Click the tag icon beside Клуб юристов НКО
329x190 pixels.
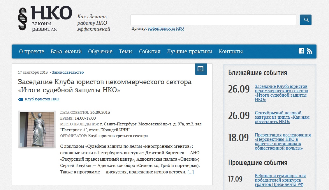coord(20,100)
